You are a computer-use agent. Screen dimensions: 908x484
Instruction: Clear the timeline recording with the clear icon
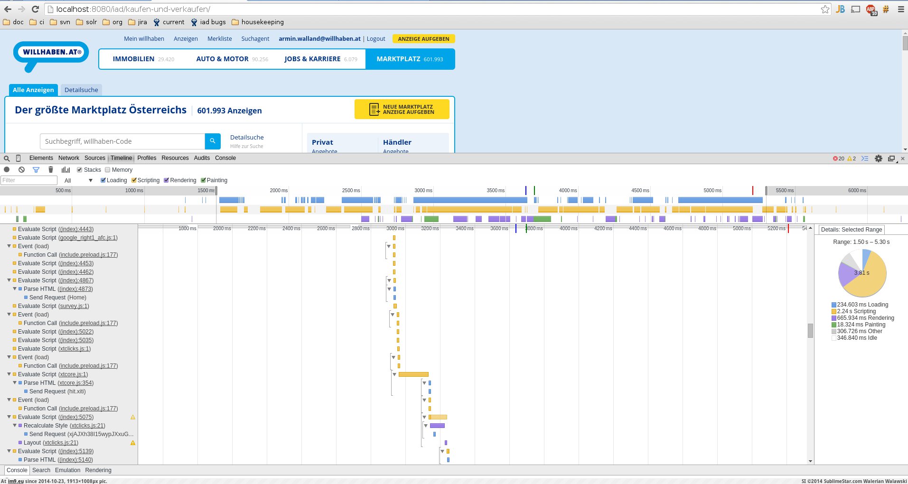click(21, 169)
